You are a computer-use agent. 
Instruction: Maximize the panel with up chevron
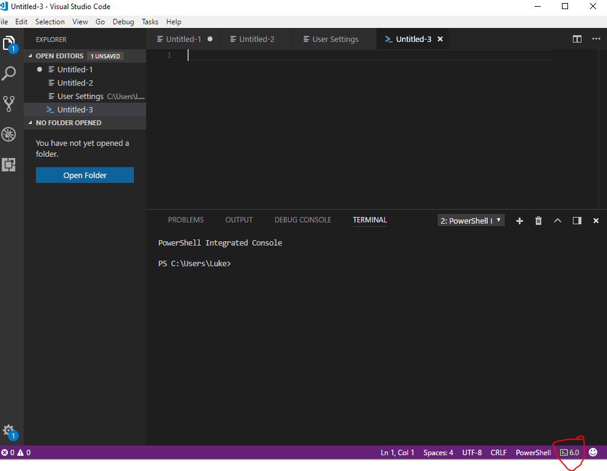coord(558,221)
